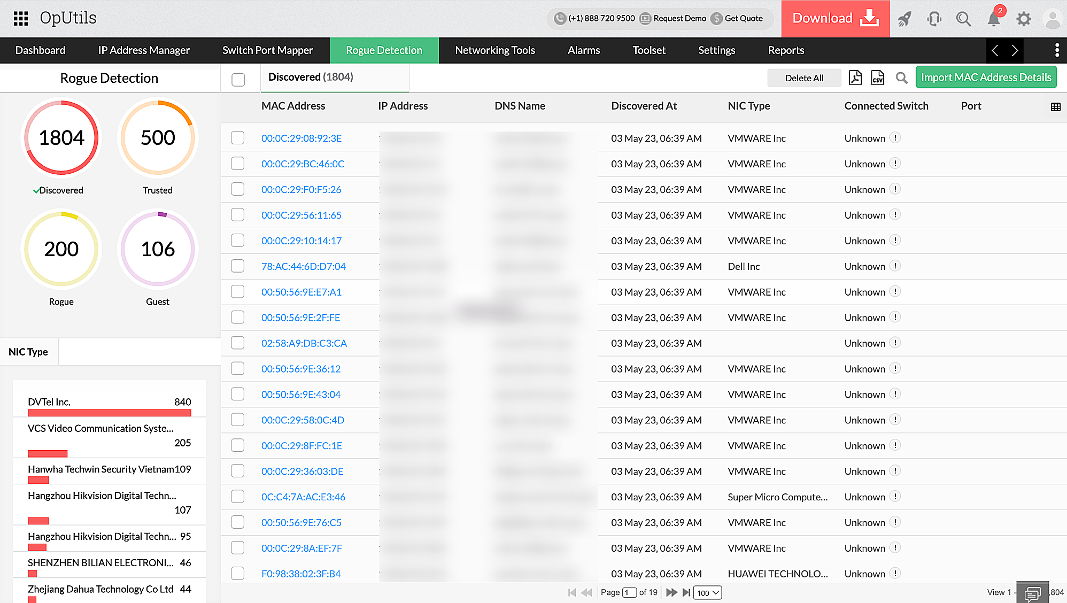The width and height of the screenshot is (1067, 603).
Task: Click the DVTel Inc. red bar
Action: point(109,413)
